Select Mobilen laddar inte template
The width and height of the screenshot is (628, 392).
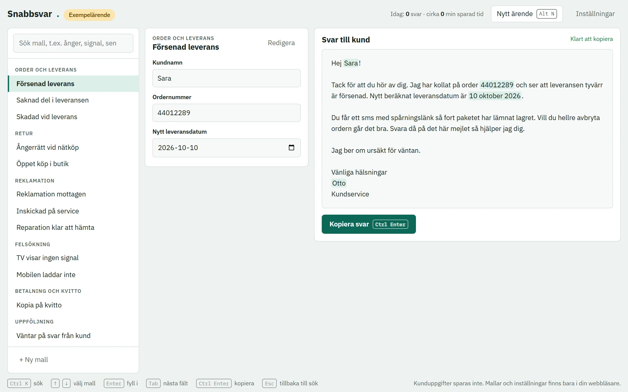point(73,275)
